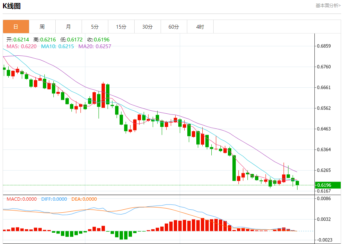Click the high price 高:0.6216
The height and width of the screenshot is (244, 343).
click(45, 40)
